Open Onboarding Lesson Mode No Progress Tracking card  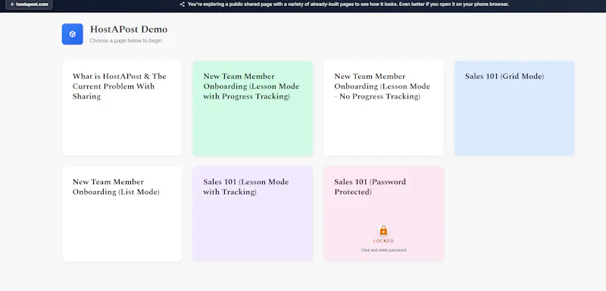[x=384, y=108]
